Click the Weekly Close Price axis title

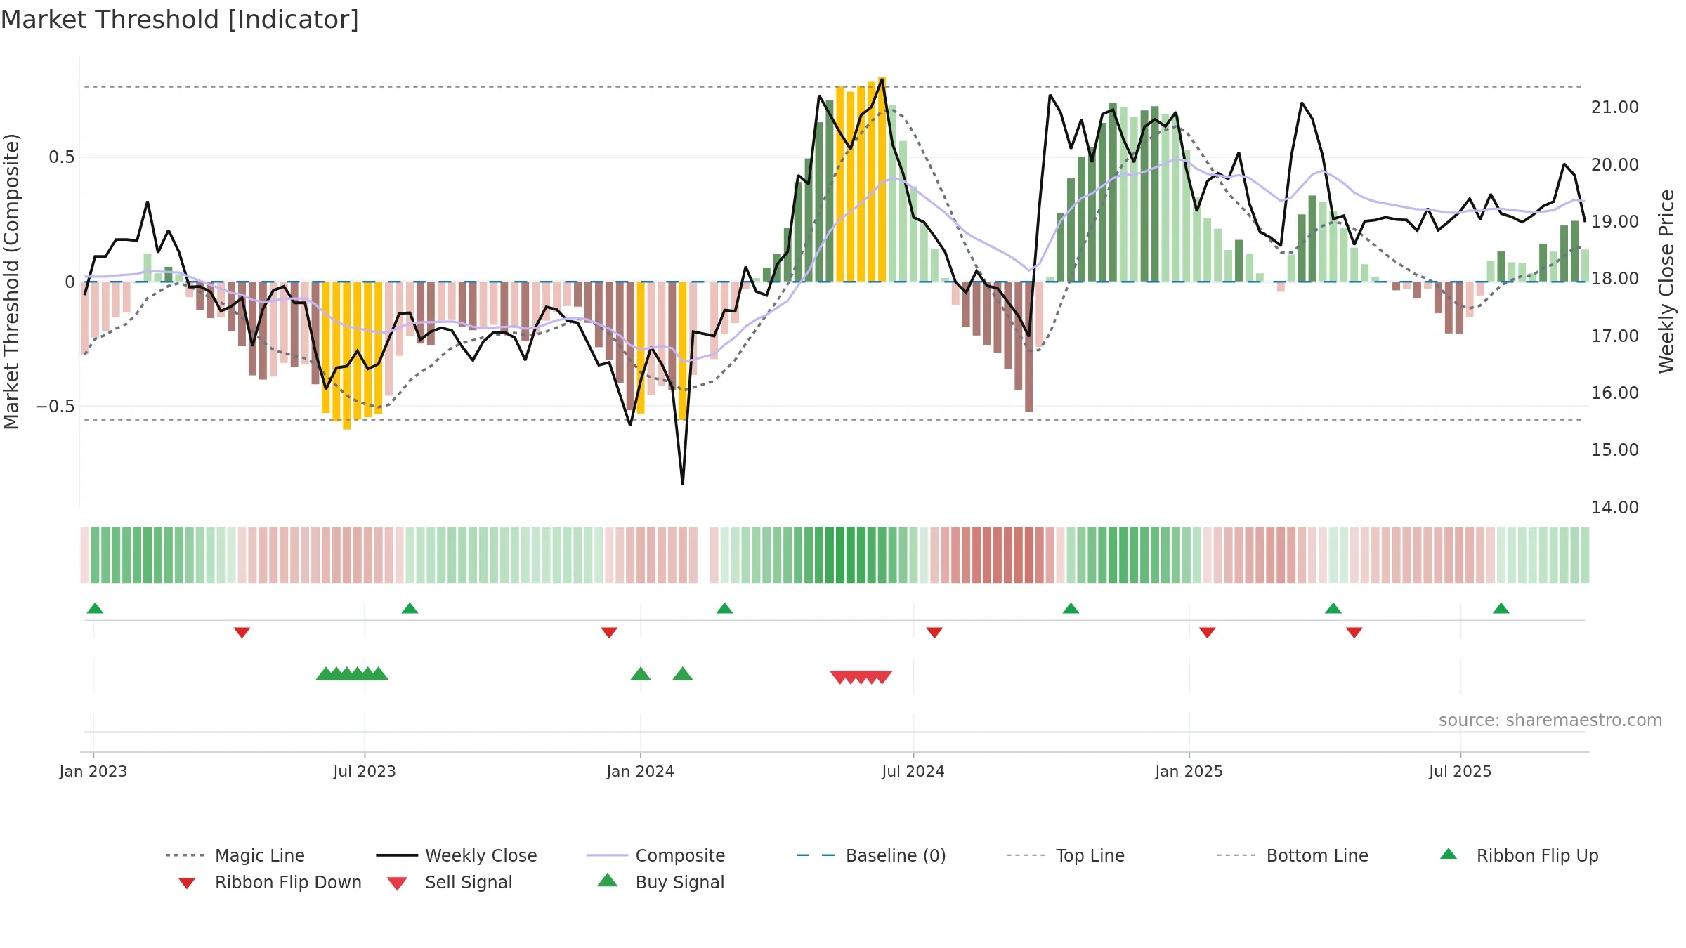point(1666,281)
